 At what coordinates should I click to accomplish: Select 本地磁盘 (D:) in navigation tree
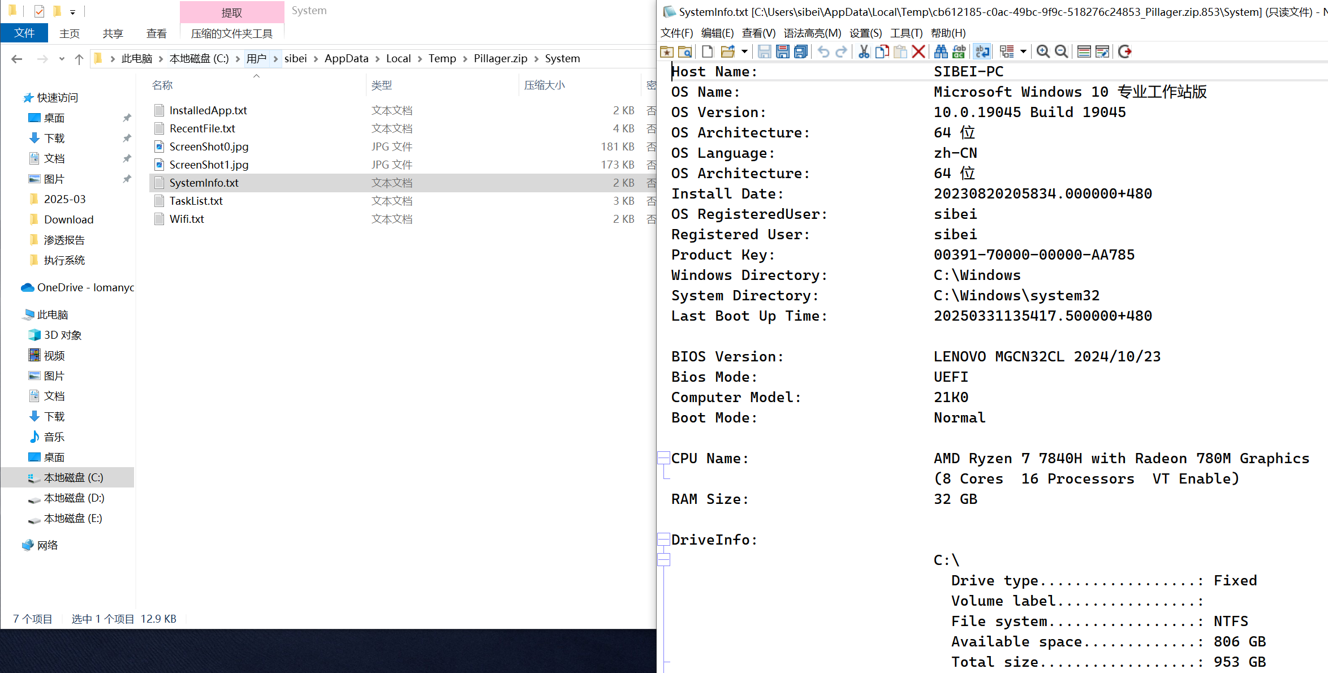pyautogui.click(x=74, y=498)
